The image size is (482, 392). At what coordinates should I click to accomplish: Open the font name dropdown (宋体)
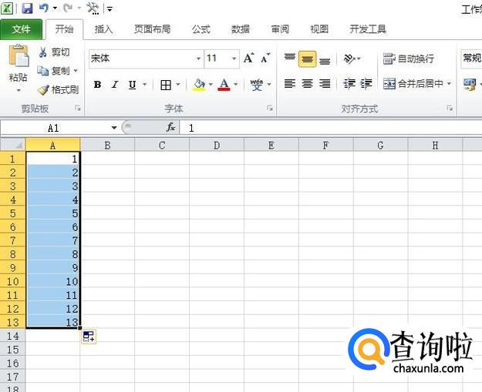coord(198,59)
